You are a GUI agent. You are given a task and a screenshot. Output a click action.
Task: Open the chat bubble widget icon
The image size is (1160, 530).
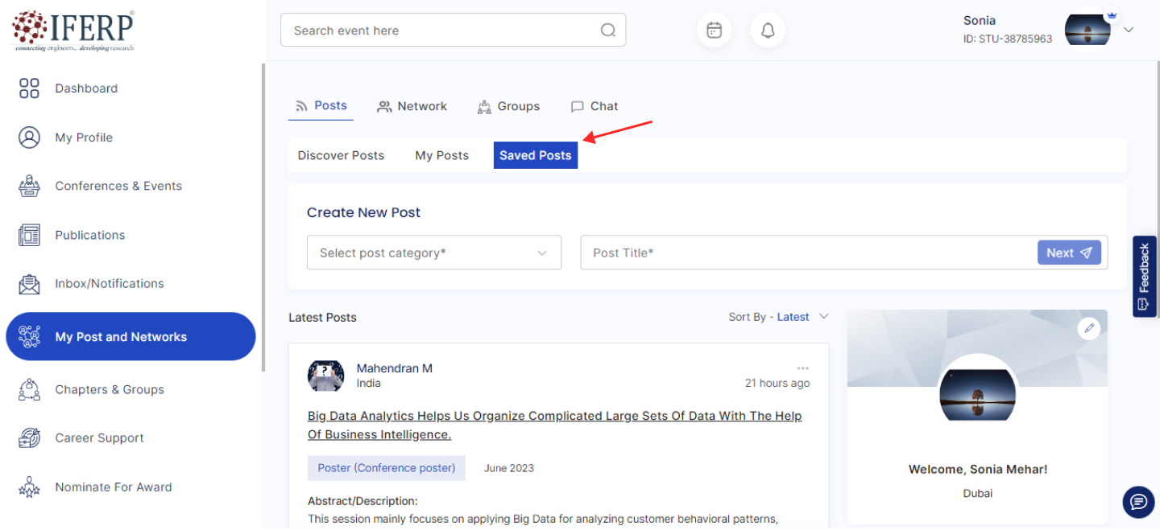[x=1138, y=502]
